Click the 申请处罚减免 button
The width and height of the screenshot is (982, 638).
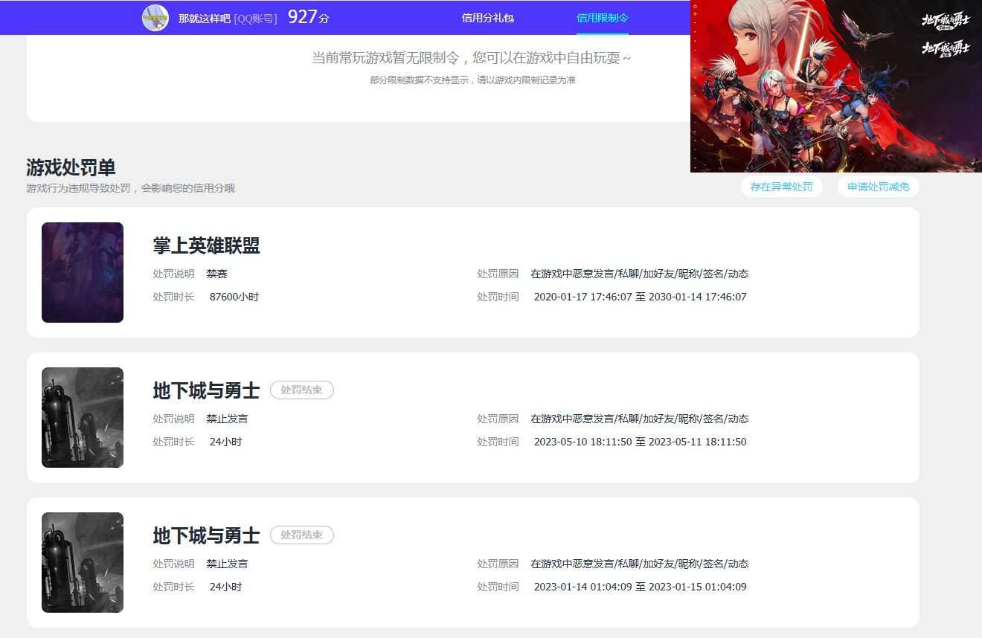coord(878,187)
